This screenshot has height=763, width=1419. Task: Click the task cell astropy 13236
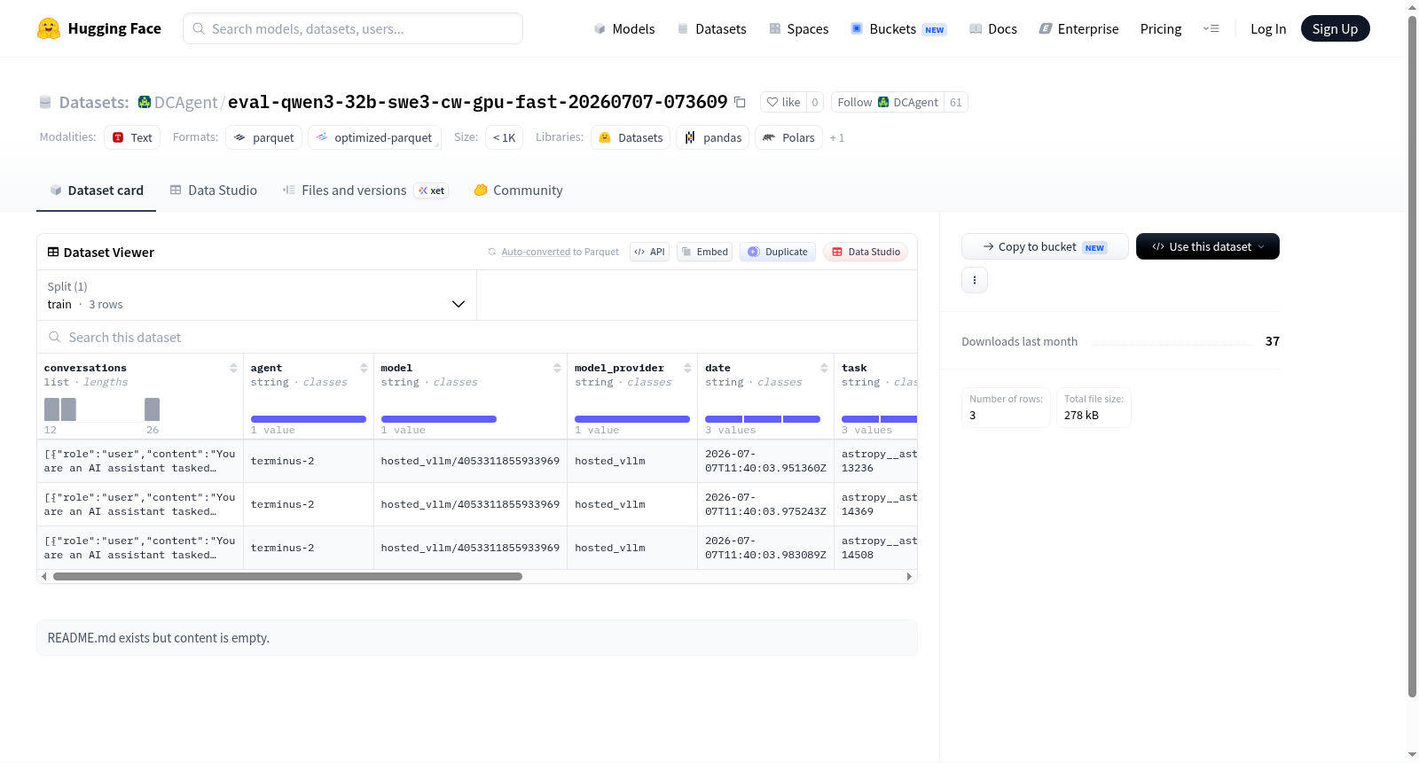coord(876,461)
